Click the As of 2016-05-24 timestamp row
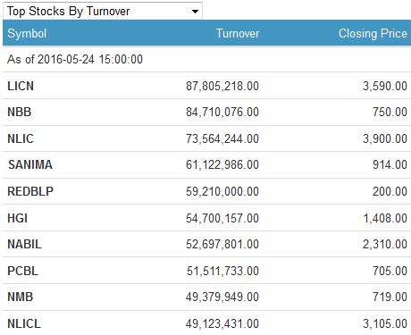The width and height of the screenshot is (411, 335). pos(206,59)
